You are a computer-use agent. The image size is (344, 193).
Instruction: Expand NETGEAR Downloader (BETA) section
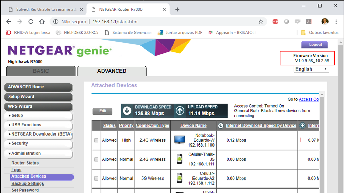tap(38, 134)
